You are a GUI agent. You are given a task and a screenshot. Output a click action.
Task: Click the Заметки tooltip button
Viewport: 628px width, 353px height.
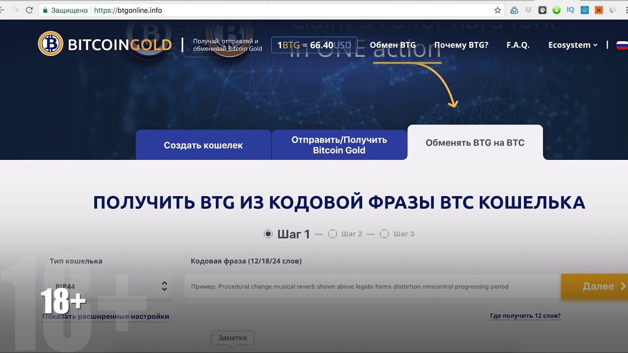click(x=233, y=338)
